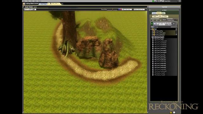Image resolution: width=203 pixels, height=114 pixels.
Task: Open the texture lock dropdown in viewer toolbar
Action: point(140,9)
